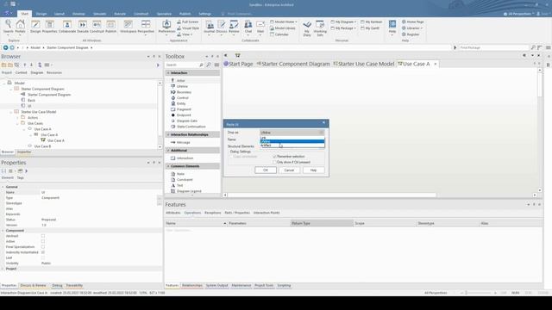Toggle Full Screen mode
Screen dimensions: 552x310
[x=188, y=22]
